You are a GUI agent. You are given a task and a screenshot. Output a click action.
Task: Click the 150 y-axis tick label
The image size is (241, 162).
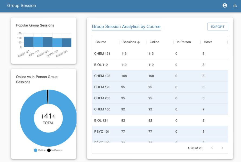(19, 33)
